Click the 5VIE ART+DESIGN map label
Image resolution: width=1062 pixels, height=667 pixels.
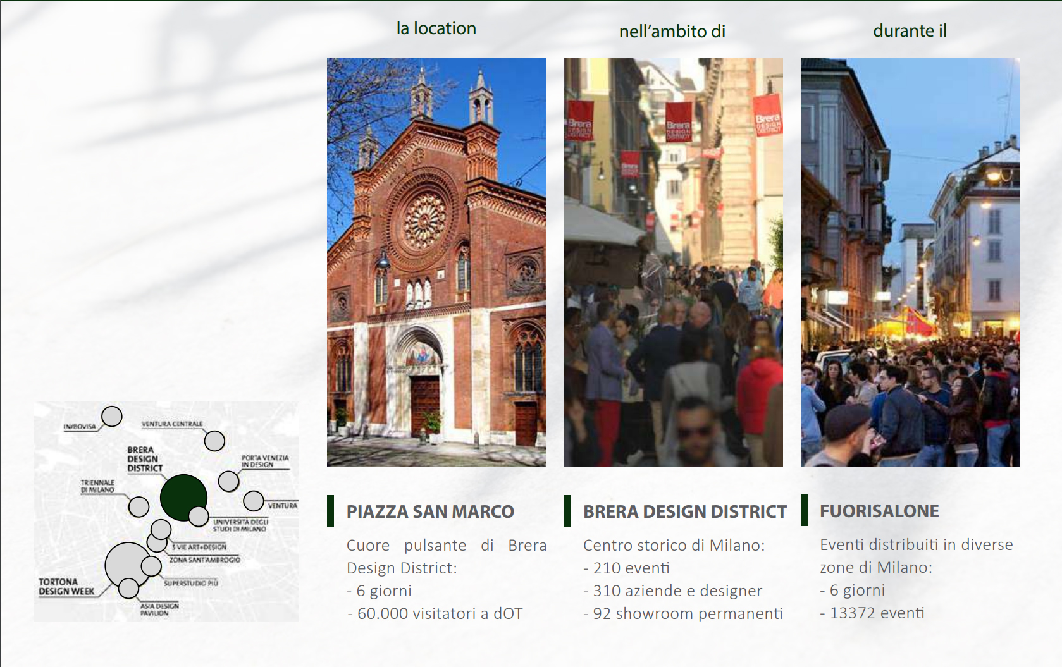coord(199,547)
